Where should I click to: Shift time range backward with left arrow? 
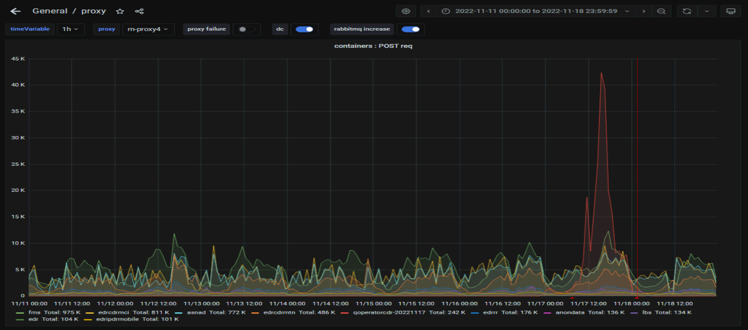click(429, 11)
